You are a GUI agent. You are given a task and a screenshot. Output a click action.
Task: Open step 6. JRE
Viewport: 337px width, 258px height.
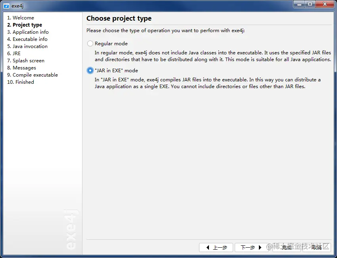(14, 53)
